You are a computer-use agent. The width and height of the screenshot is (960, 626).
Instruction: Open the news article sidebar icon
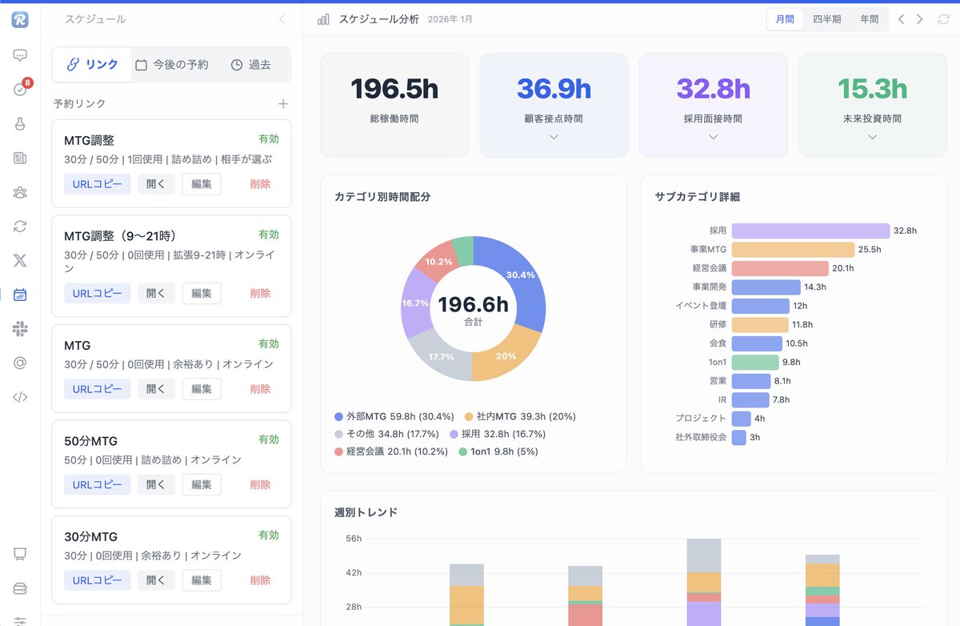pos(20,159)
